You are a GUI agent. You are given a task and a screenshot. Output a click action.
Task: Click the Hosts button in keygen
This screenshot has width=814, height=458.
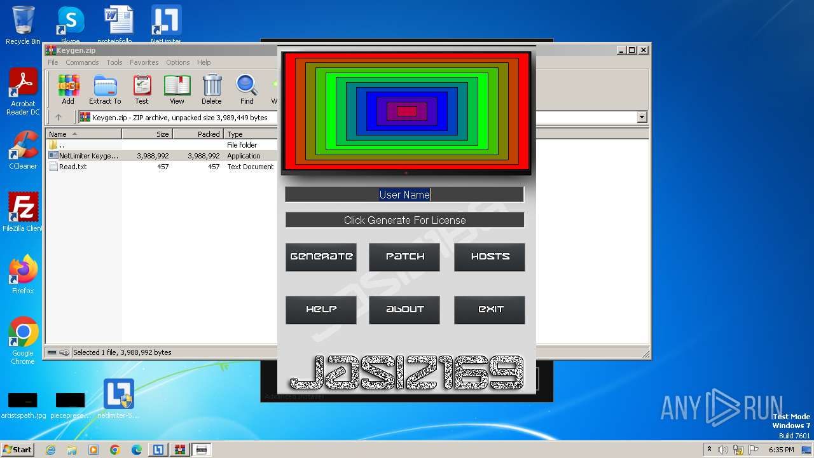click(490, 257)
